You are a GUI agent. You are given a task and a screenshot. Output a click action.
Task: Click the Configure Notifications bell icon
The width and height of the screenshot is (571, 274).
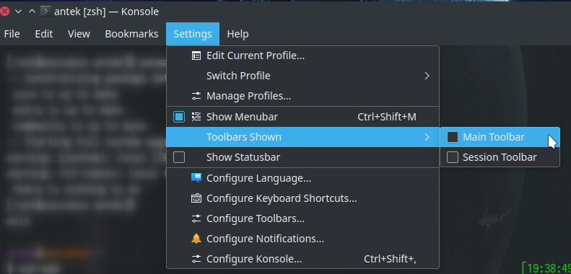pos(196,239)
